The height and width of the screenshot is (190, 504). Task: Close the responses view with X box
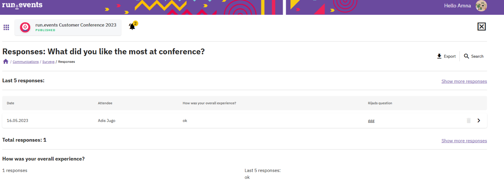(482, 27)
